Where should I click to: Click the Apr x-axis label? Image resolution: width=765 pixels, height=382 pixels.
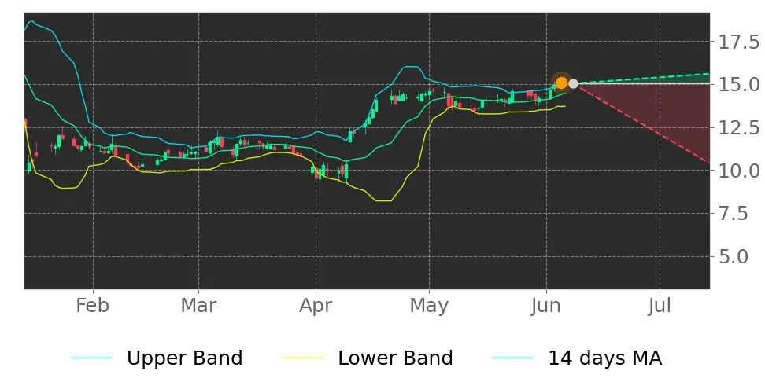click(x=316, y=307)
